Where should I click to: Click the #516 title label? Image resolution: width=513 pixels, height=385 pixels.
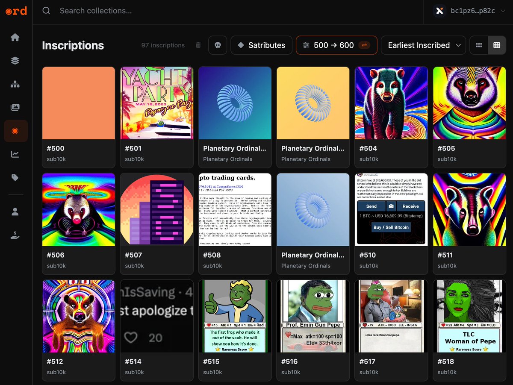[x=289, y=361]
